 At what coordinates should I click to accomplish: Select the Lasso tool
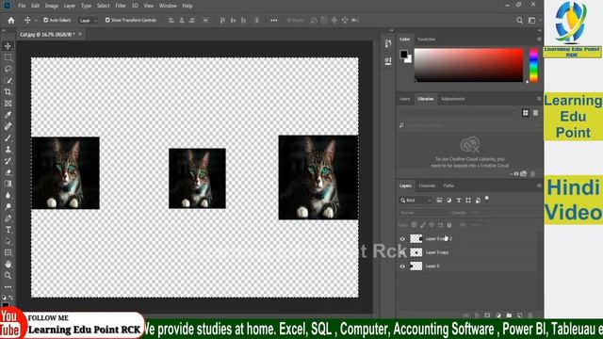point(8,69)
